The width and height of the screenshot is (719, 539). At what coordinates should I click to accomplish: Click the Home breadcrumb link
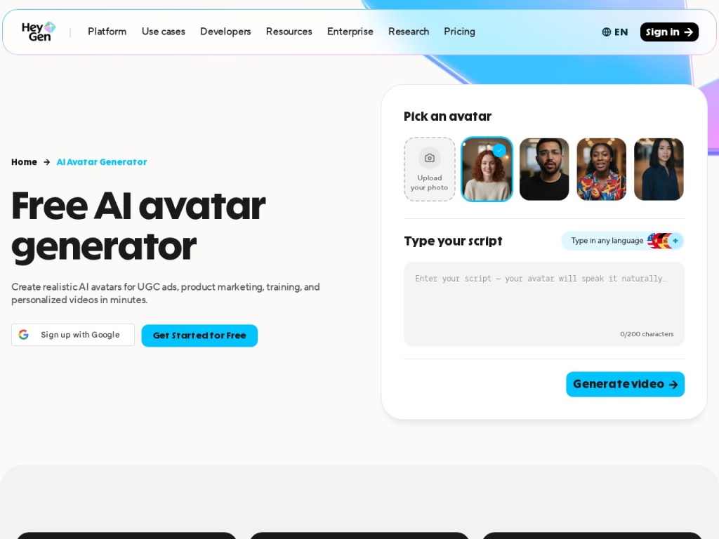pos(25,162)
